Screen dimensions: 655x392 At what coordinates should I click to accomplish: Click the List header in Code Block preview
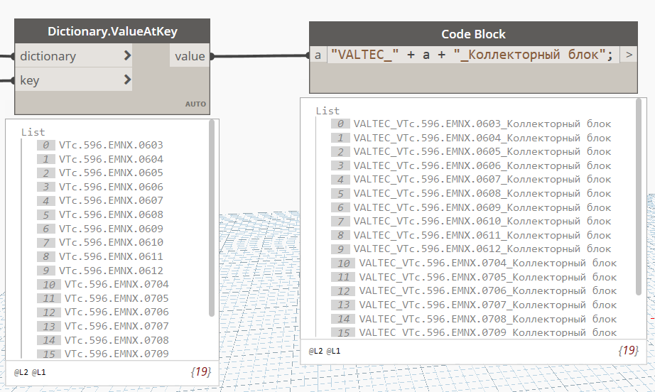click(327, 111)
